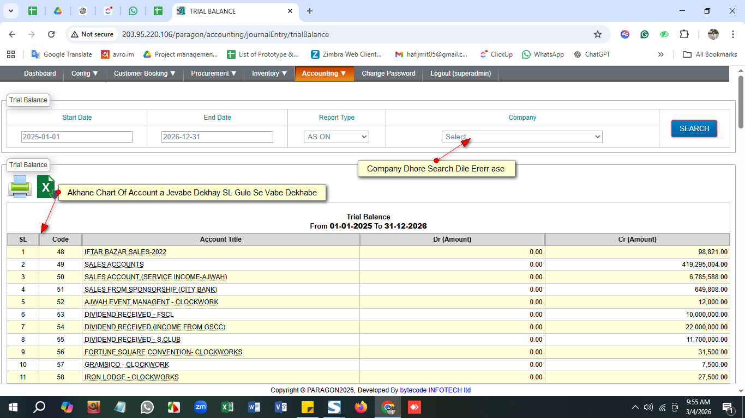The height and width of the screenshot is (418, 745).
Task: Reload the page using the refresh icon
Action: (x=51, y=34)
